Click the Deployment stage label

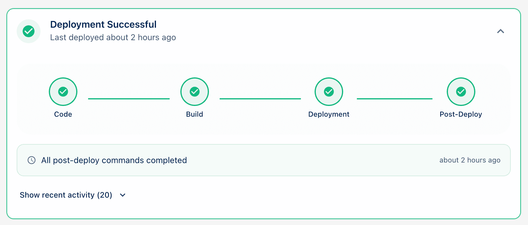pos(329,114)
